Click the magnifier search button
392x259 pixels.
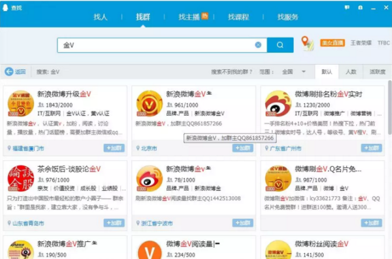coord(280,44)
